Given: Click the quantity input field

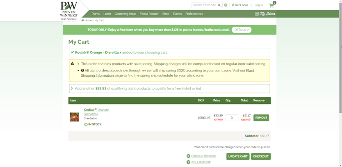Looking at the screenshot, I should (x=232, y=118).
